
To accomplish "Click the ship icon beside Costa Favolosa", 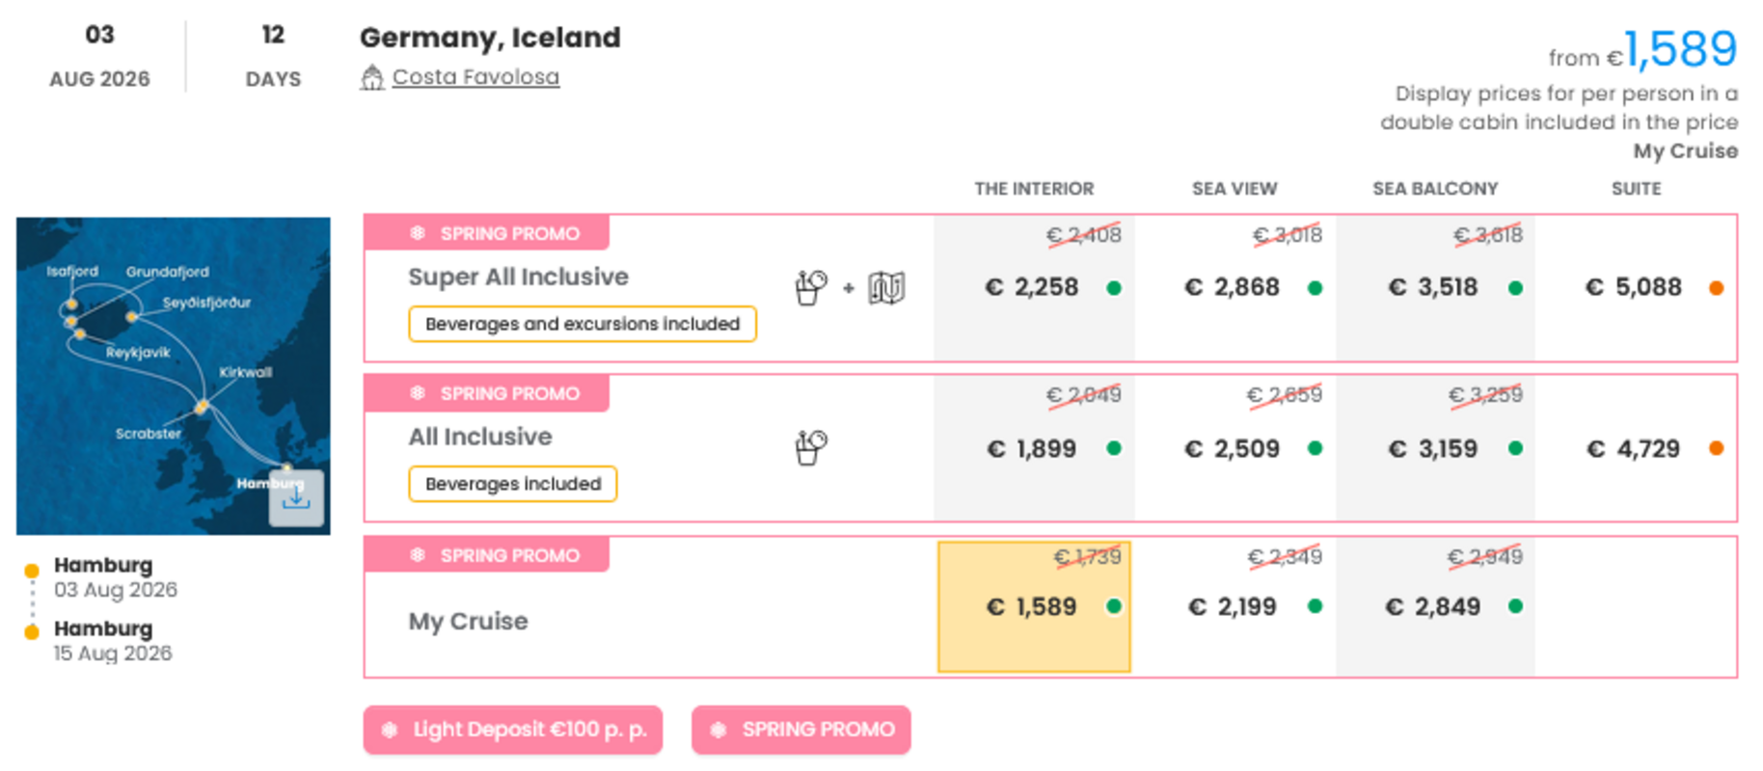I will point(372,77).
